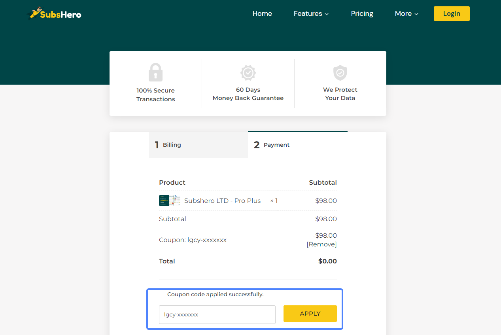Select the Payment step tab
The image size is (501, 335).
click(298, 145)
